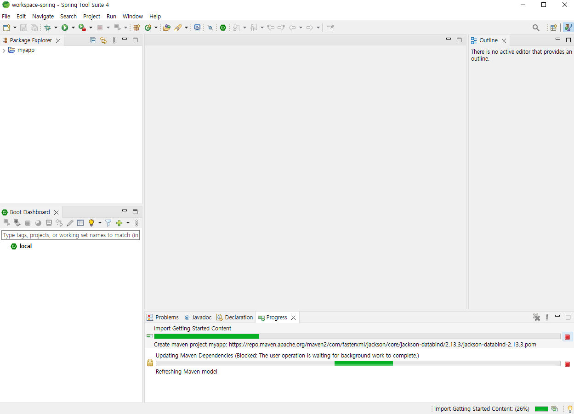Open dropdown next to New Java Class icon
The image size is (574, 414).
tap(156, 28)
